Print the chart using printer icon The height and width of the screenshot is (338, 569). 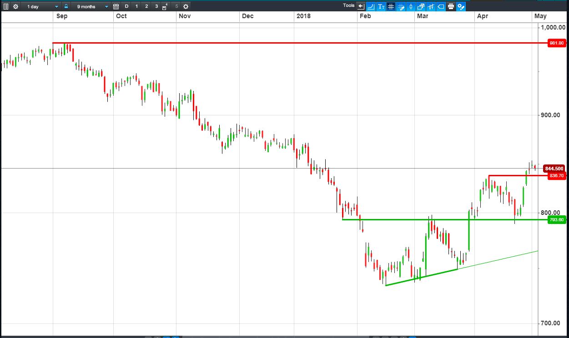coord(451,6)
